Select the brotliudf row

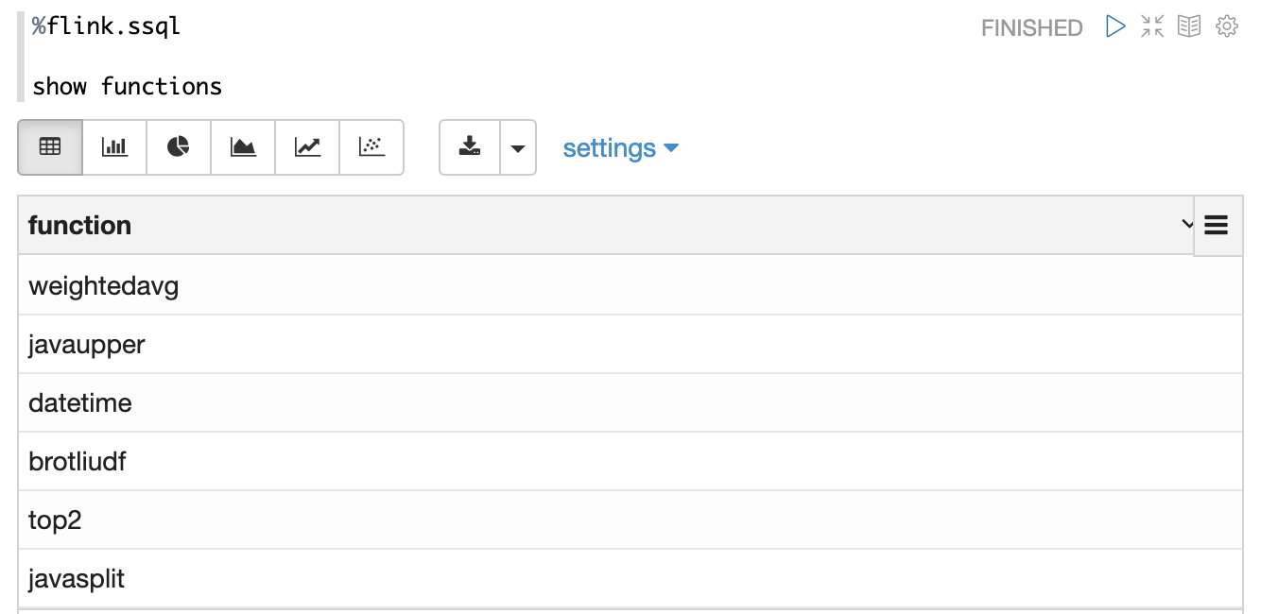(78, 462)
